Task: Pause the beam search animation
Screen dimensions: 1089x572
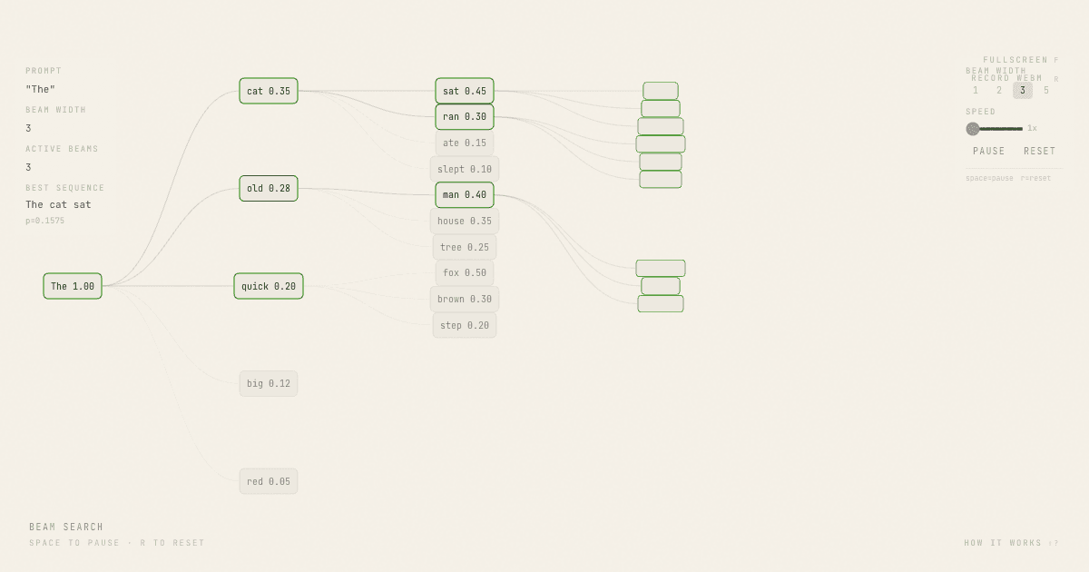Action: [x=988, y=152]
